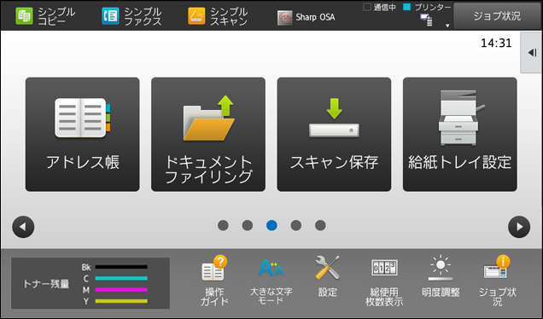
Task: Go to previous home page with left arrow
Action: tap(23, 227)
